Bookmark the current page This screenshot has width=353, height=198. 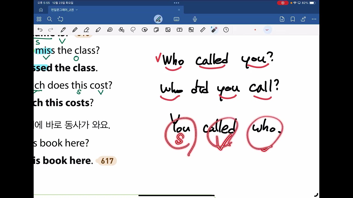click(x=293, y=19)
